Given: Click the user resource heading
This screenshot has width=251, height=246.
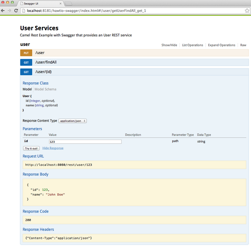Looking at the screenshot, I should tap(25, 44).
